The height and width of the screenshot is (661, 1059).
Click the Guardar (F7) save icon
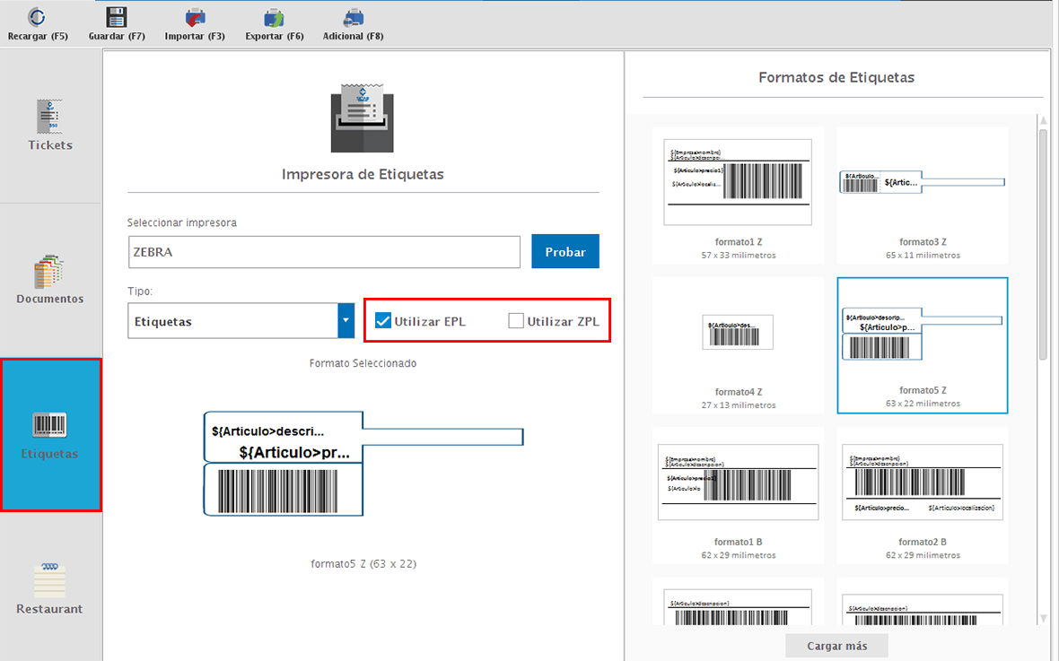(116, 18)
